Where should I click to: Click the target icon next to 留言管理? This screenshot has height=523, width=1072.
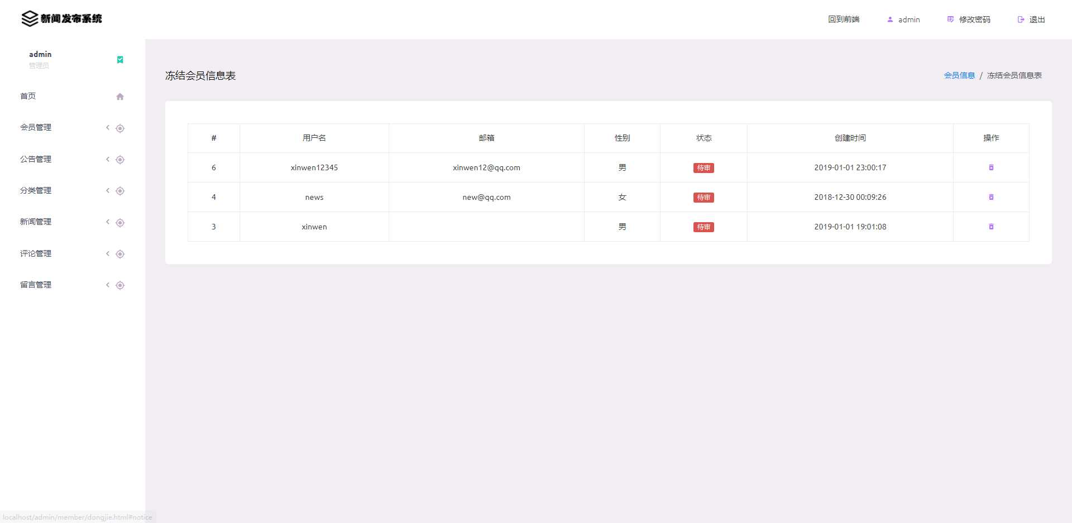click(x=120, y=285)
